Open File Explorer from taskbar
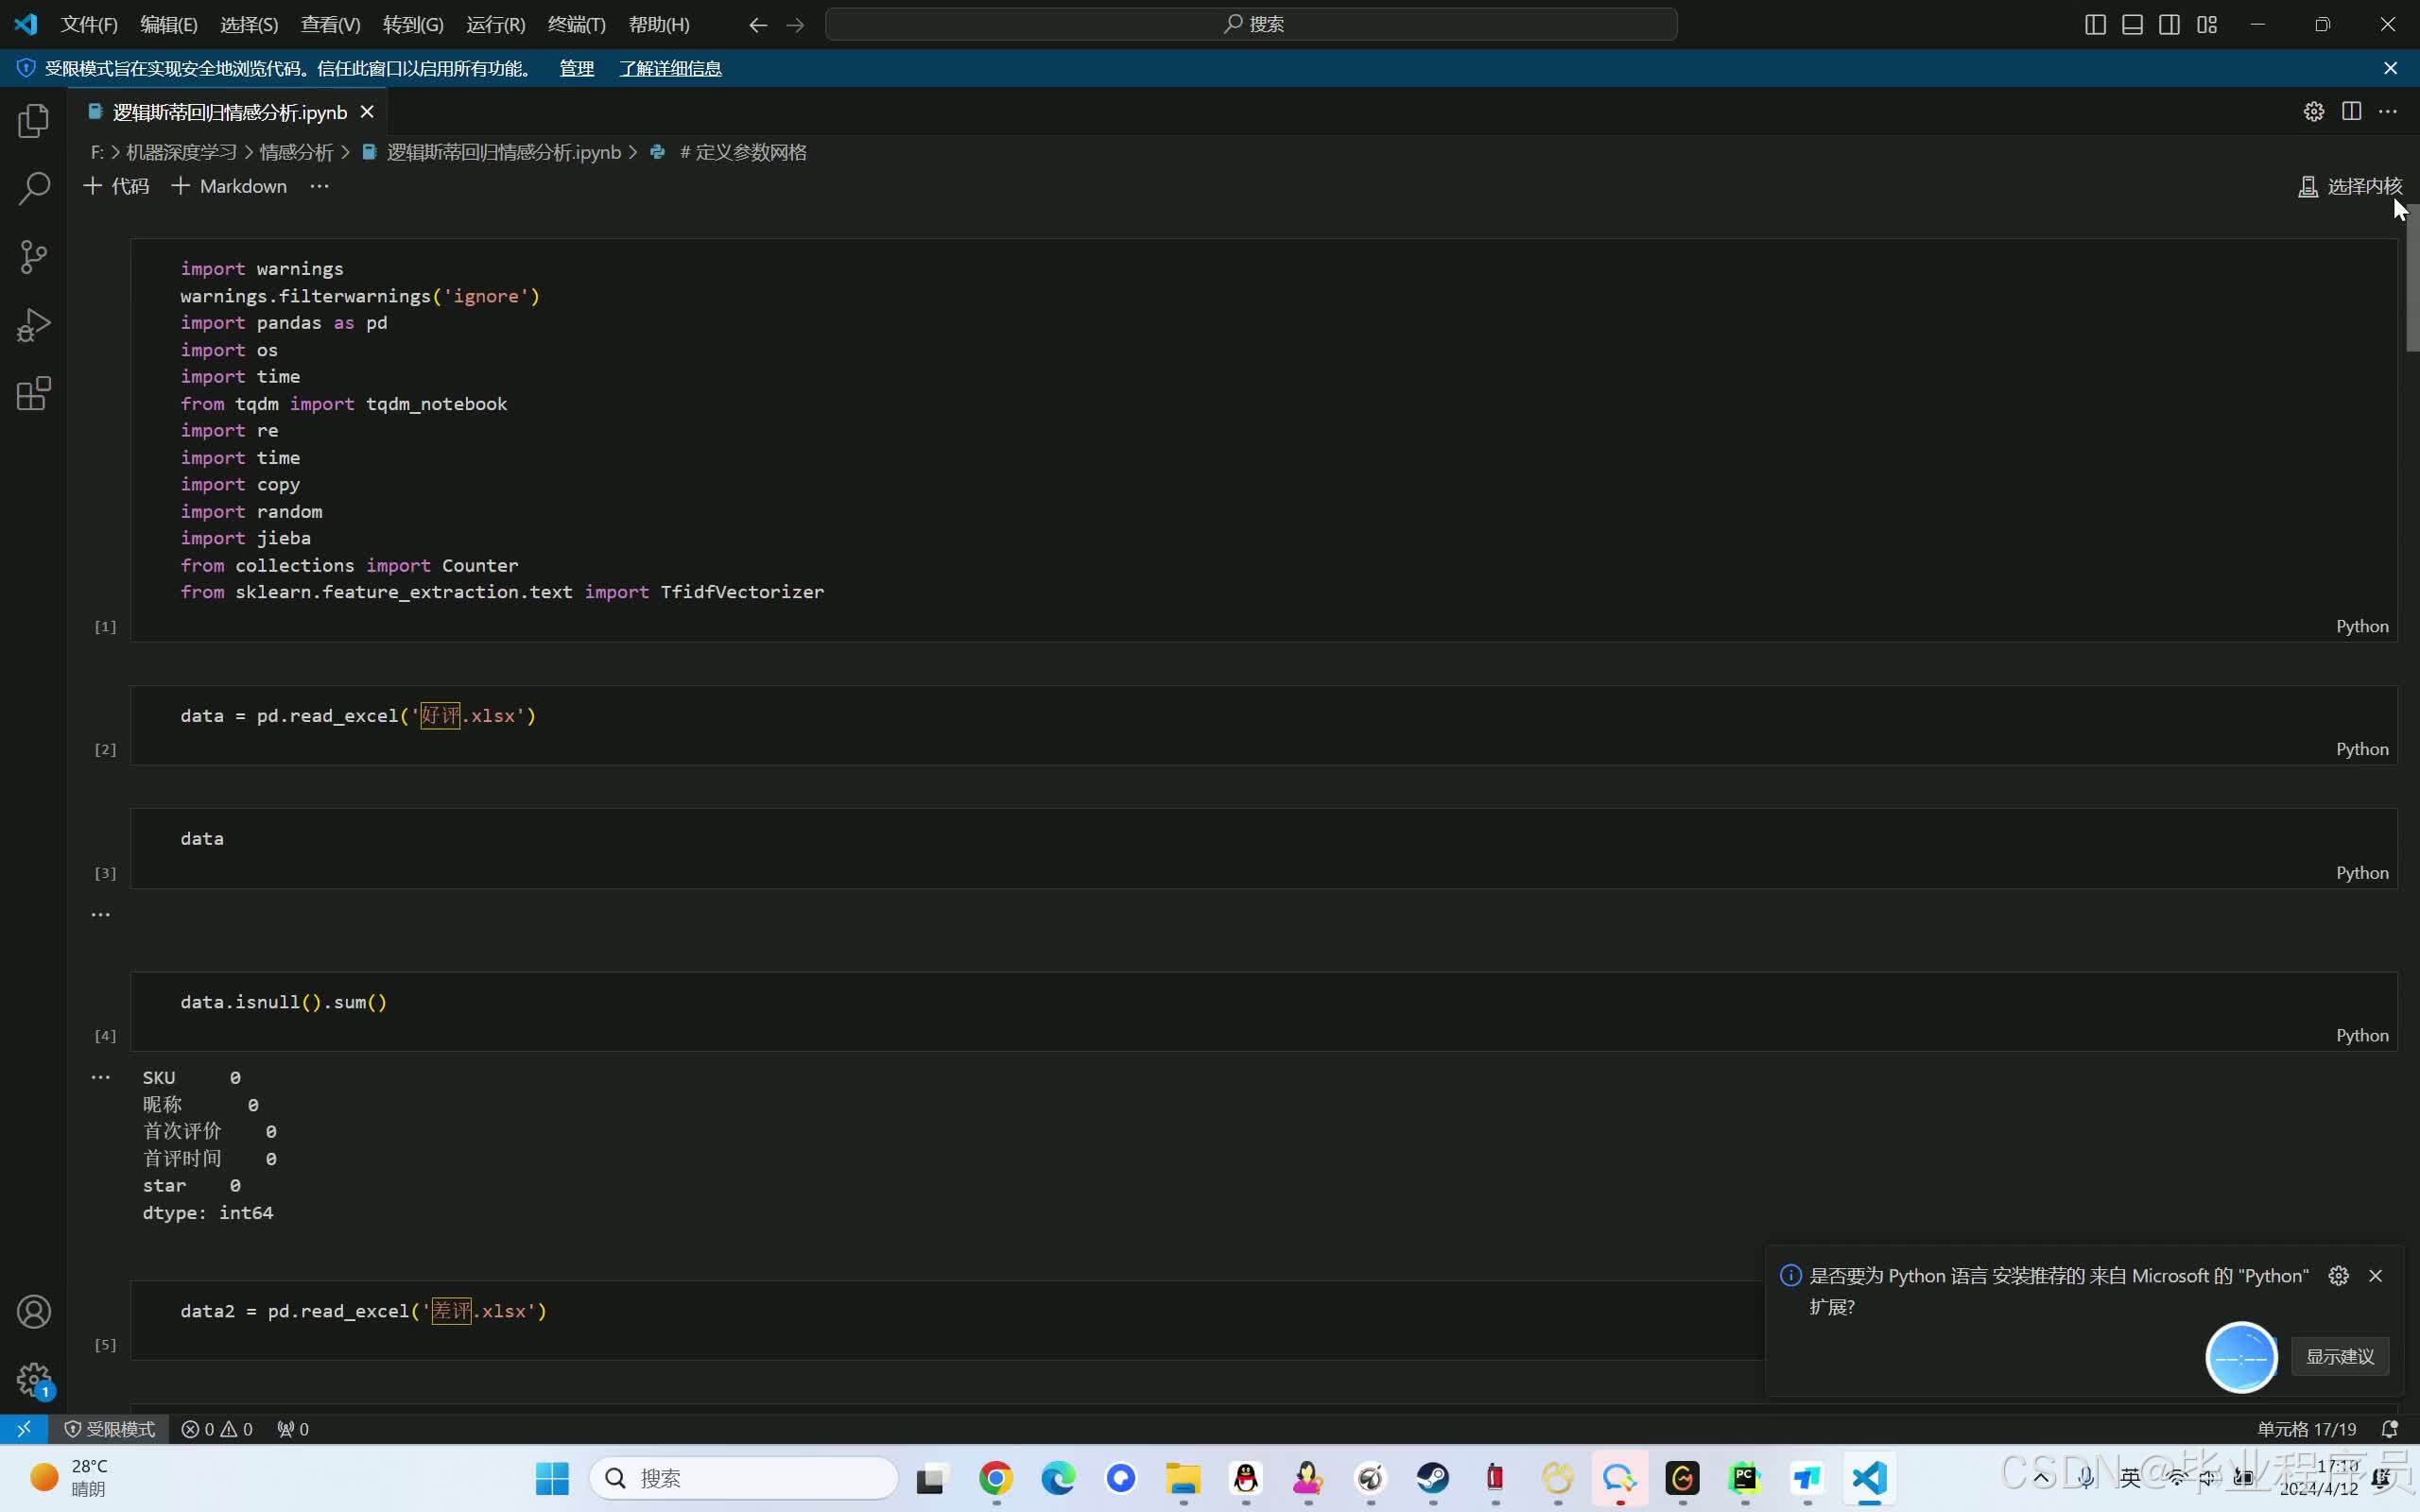This screenshot has height=1512, width=2420. (x=1183, y=1478)
